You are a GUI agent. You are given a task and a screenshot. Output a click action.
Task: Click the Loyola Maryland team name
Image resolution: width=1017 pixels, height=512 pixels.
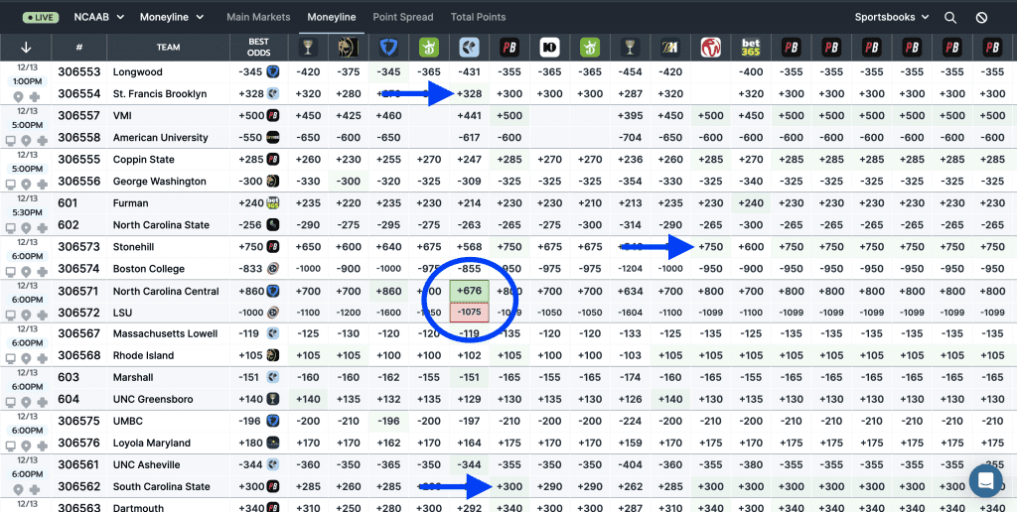tap(152, 444)
